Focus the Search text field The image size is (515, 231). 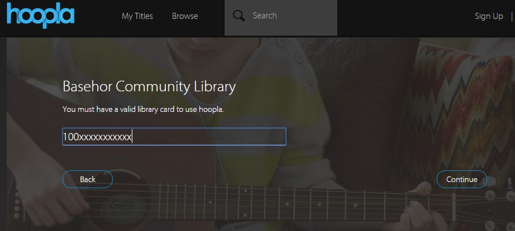tap(290, 16)
